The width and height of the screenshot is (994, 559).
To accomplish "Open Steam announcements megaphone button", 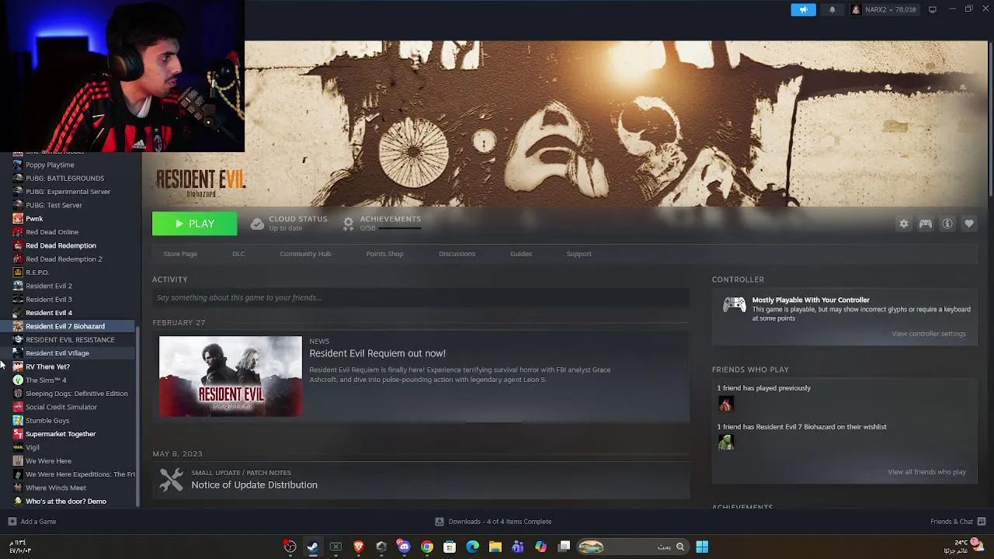I will coord(803,9).
